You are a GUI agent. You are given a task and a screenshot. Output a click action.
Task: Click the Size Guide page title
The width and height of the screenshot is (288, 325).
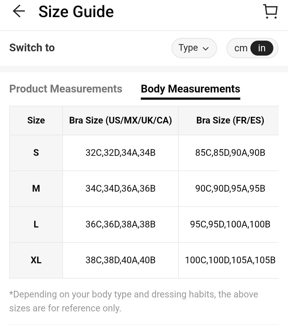[x=76, y=12]
